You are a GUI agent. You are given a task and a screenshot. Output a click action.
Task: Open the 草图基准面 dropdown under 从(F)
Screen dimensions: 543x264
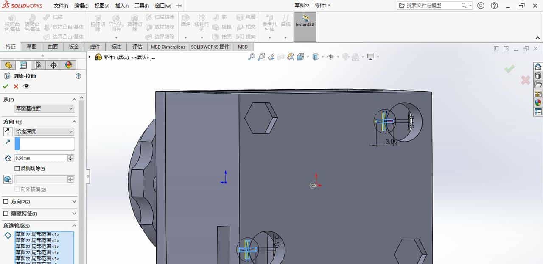[44, 108]
